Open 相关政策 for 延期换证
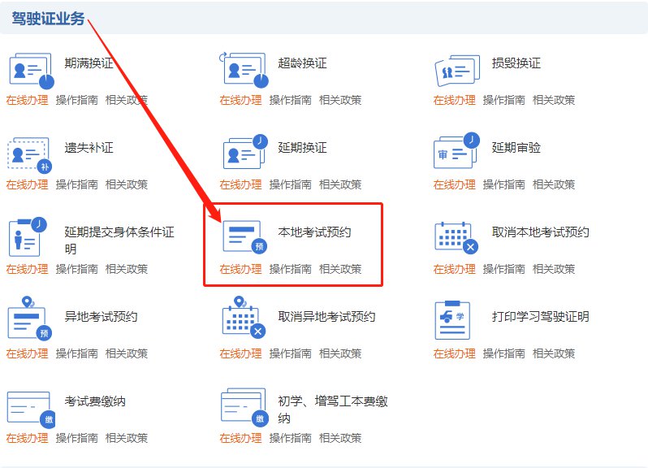The image size is (648, 468). pyautogui.click(x=340, y=184)
